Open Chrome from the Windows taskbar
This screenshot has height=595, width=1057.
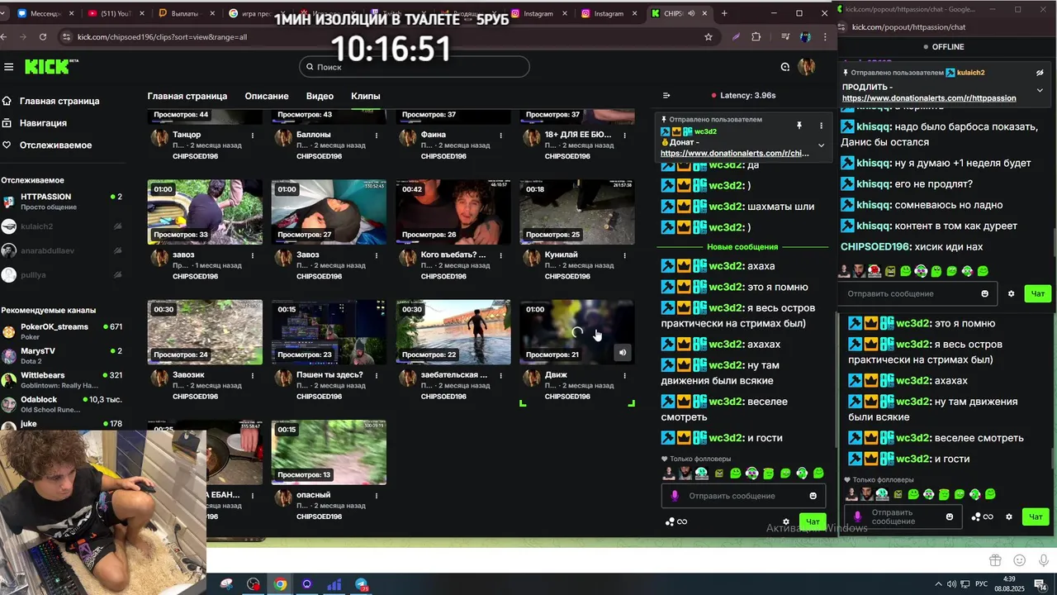coord(280,584)
